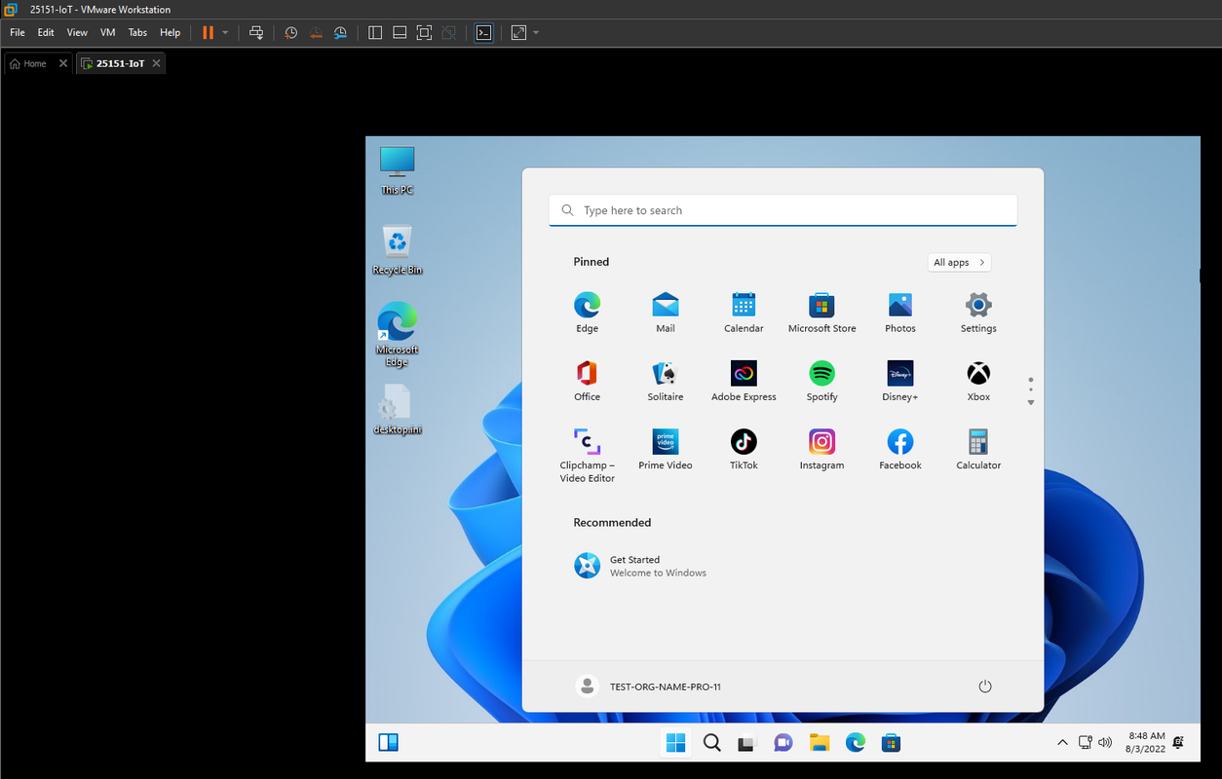Open the console view icon in toolbar
This screenshot has width=1222, height=779.
point(483,32)
